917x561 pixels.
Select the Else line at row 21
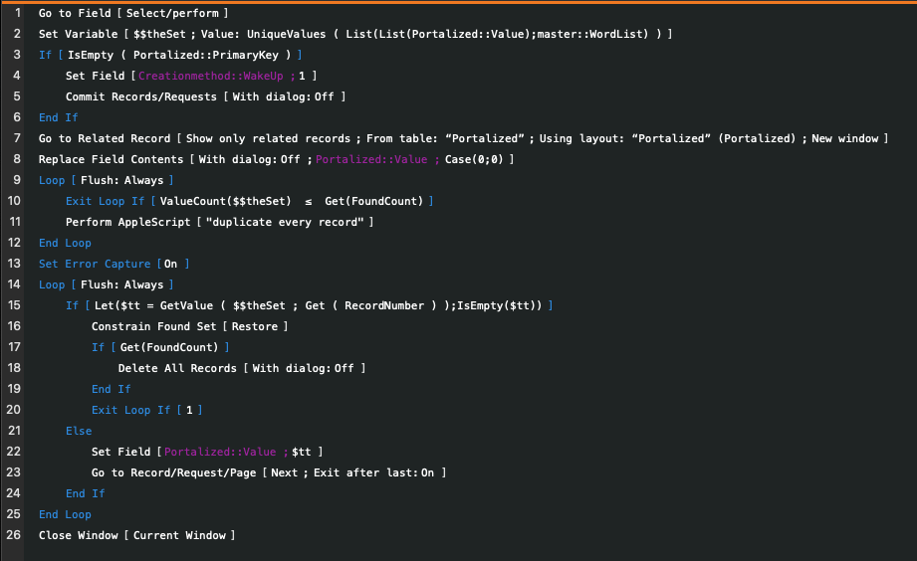pyautogui.click(x=79, y=431)
